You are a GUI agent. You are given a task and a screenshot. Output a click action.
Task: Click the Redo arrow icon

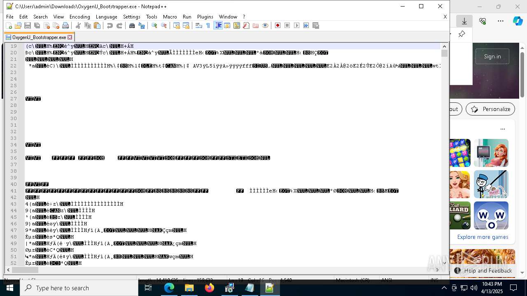[x=119, y=25]
